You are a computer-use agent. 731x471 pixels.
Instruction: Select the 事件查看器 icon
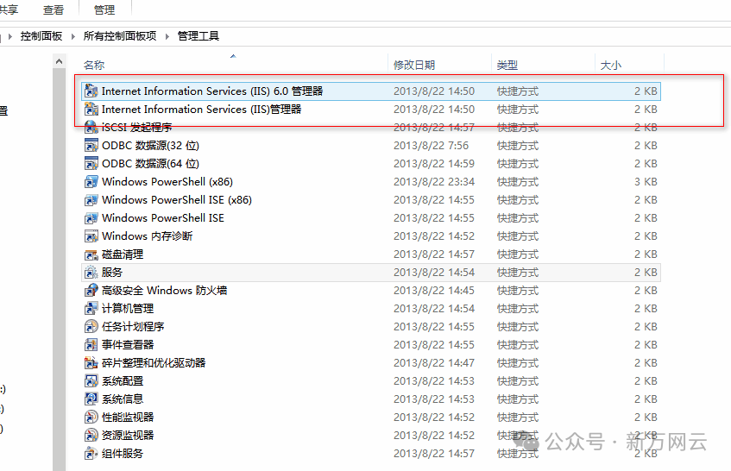click(91, 345)
